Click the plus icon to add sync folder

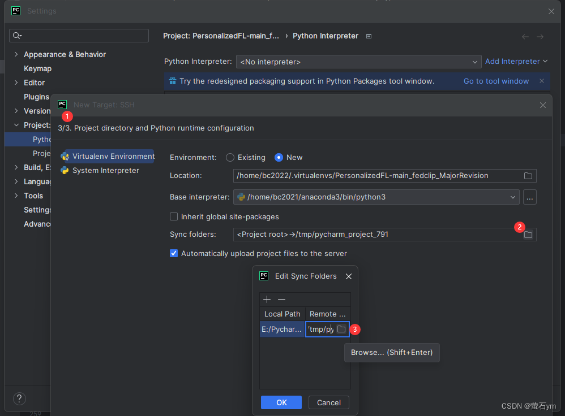(267, 299)
